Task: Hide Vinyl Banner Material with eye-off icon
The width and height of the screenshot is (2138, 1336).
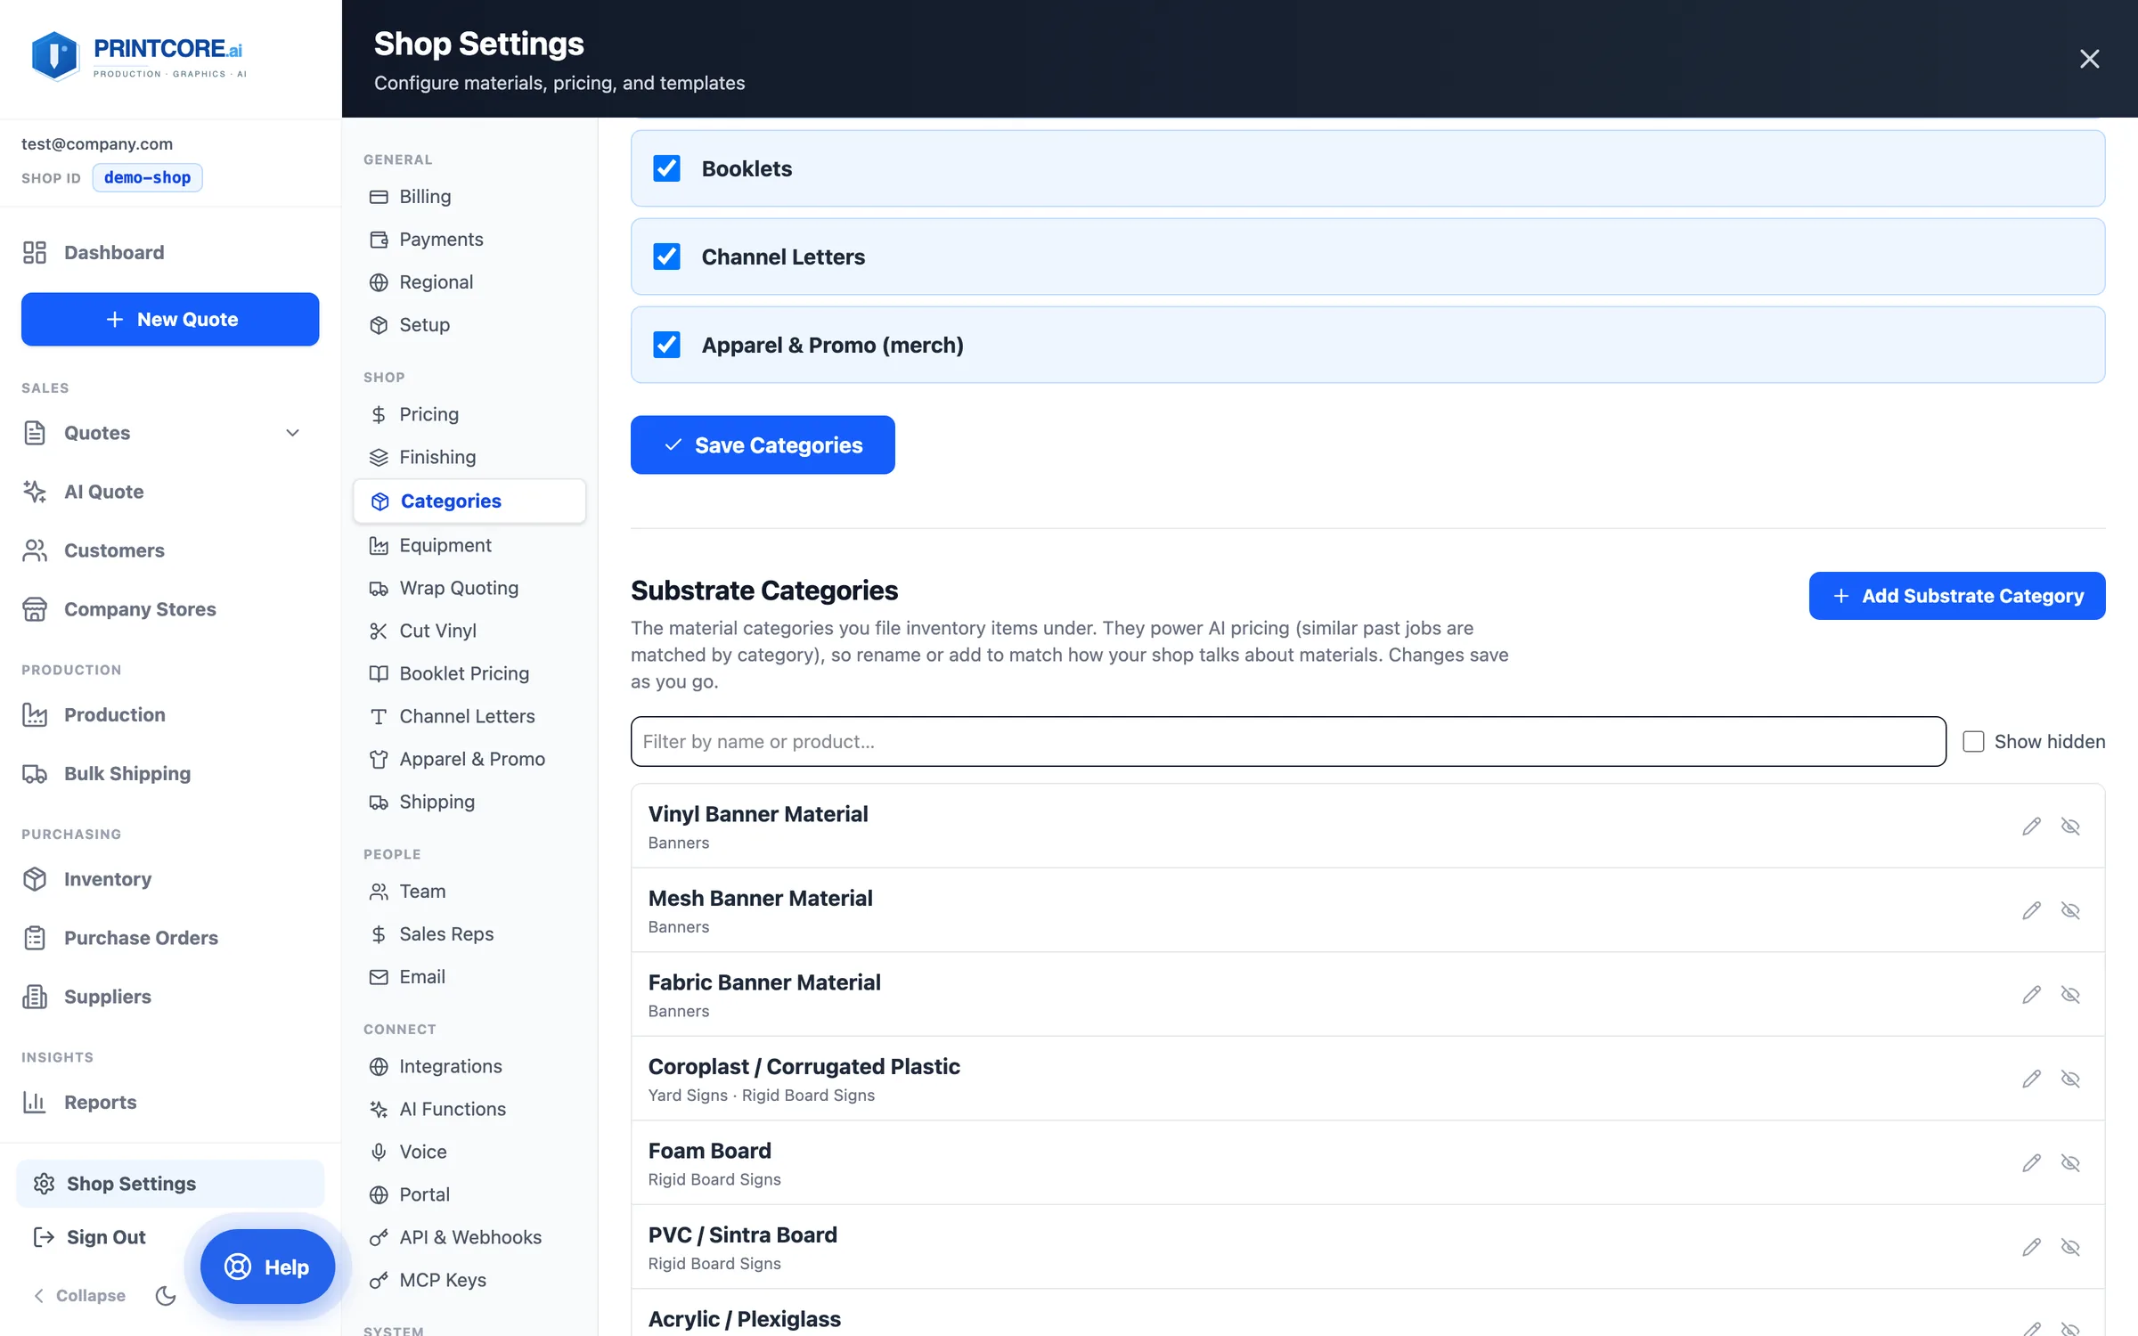Action: [x=2070, y=827]
